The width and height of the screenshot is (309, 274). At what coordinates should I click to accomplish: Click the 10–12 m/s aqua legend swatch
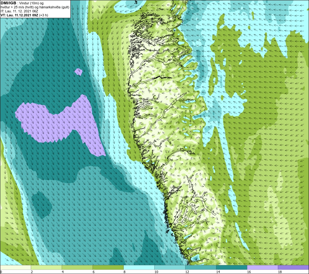point(170,267)
